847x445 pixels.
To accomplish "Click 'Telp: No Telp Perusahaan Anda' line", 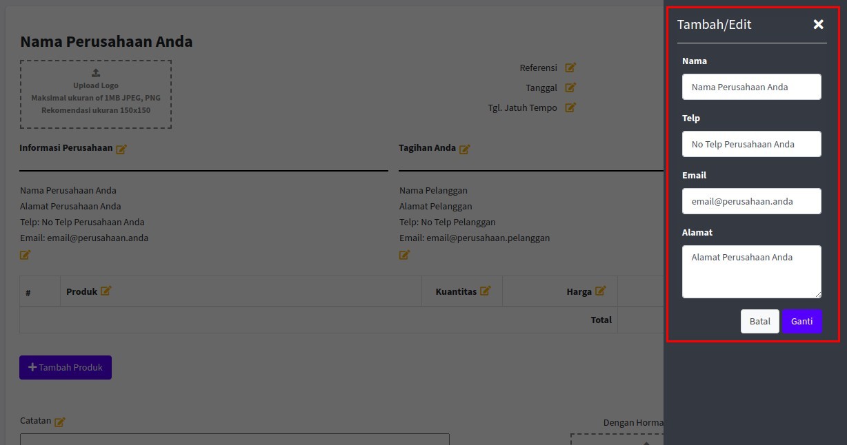I will (x=82, y=222).
